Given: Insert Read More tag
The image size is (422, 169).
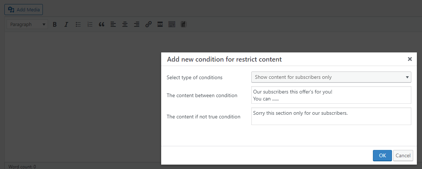Looking at the screenshot, I should tap(160, 24).
